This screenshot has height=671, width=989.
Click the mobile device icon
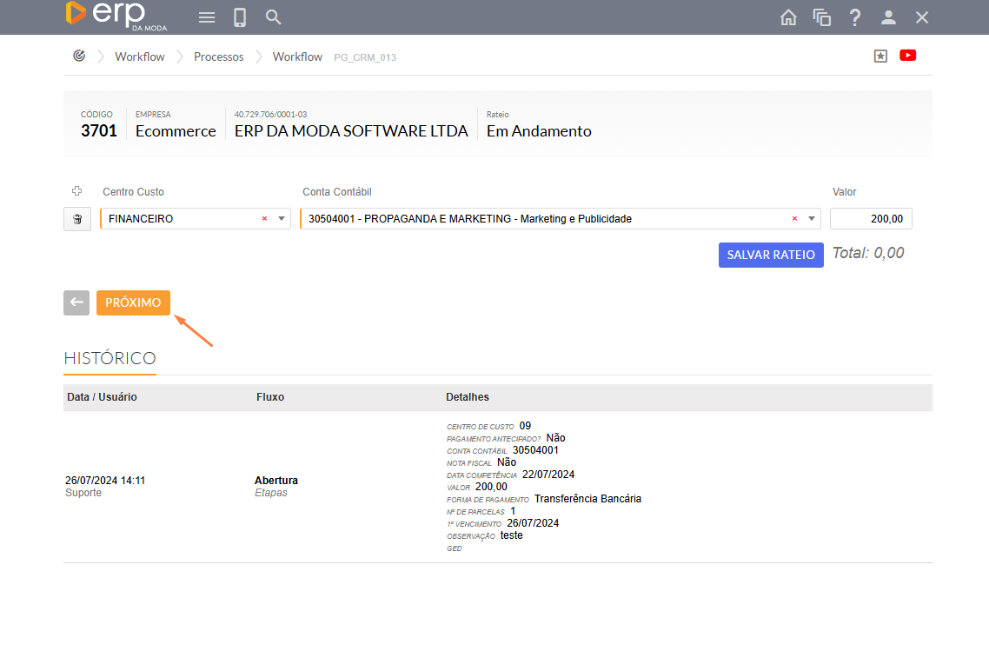coord(240,17)
